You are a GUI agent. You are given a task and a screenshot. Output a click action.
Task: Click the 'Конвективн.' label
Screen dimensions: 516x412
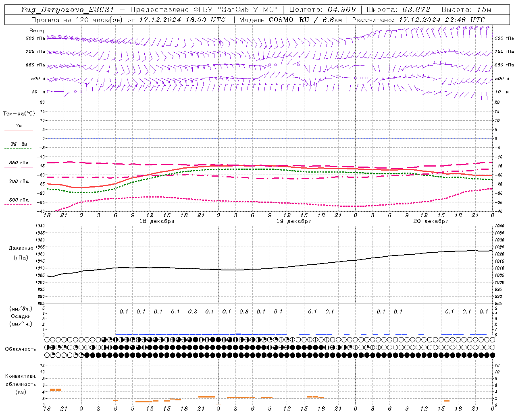[x=21, y=376]
